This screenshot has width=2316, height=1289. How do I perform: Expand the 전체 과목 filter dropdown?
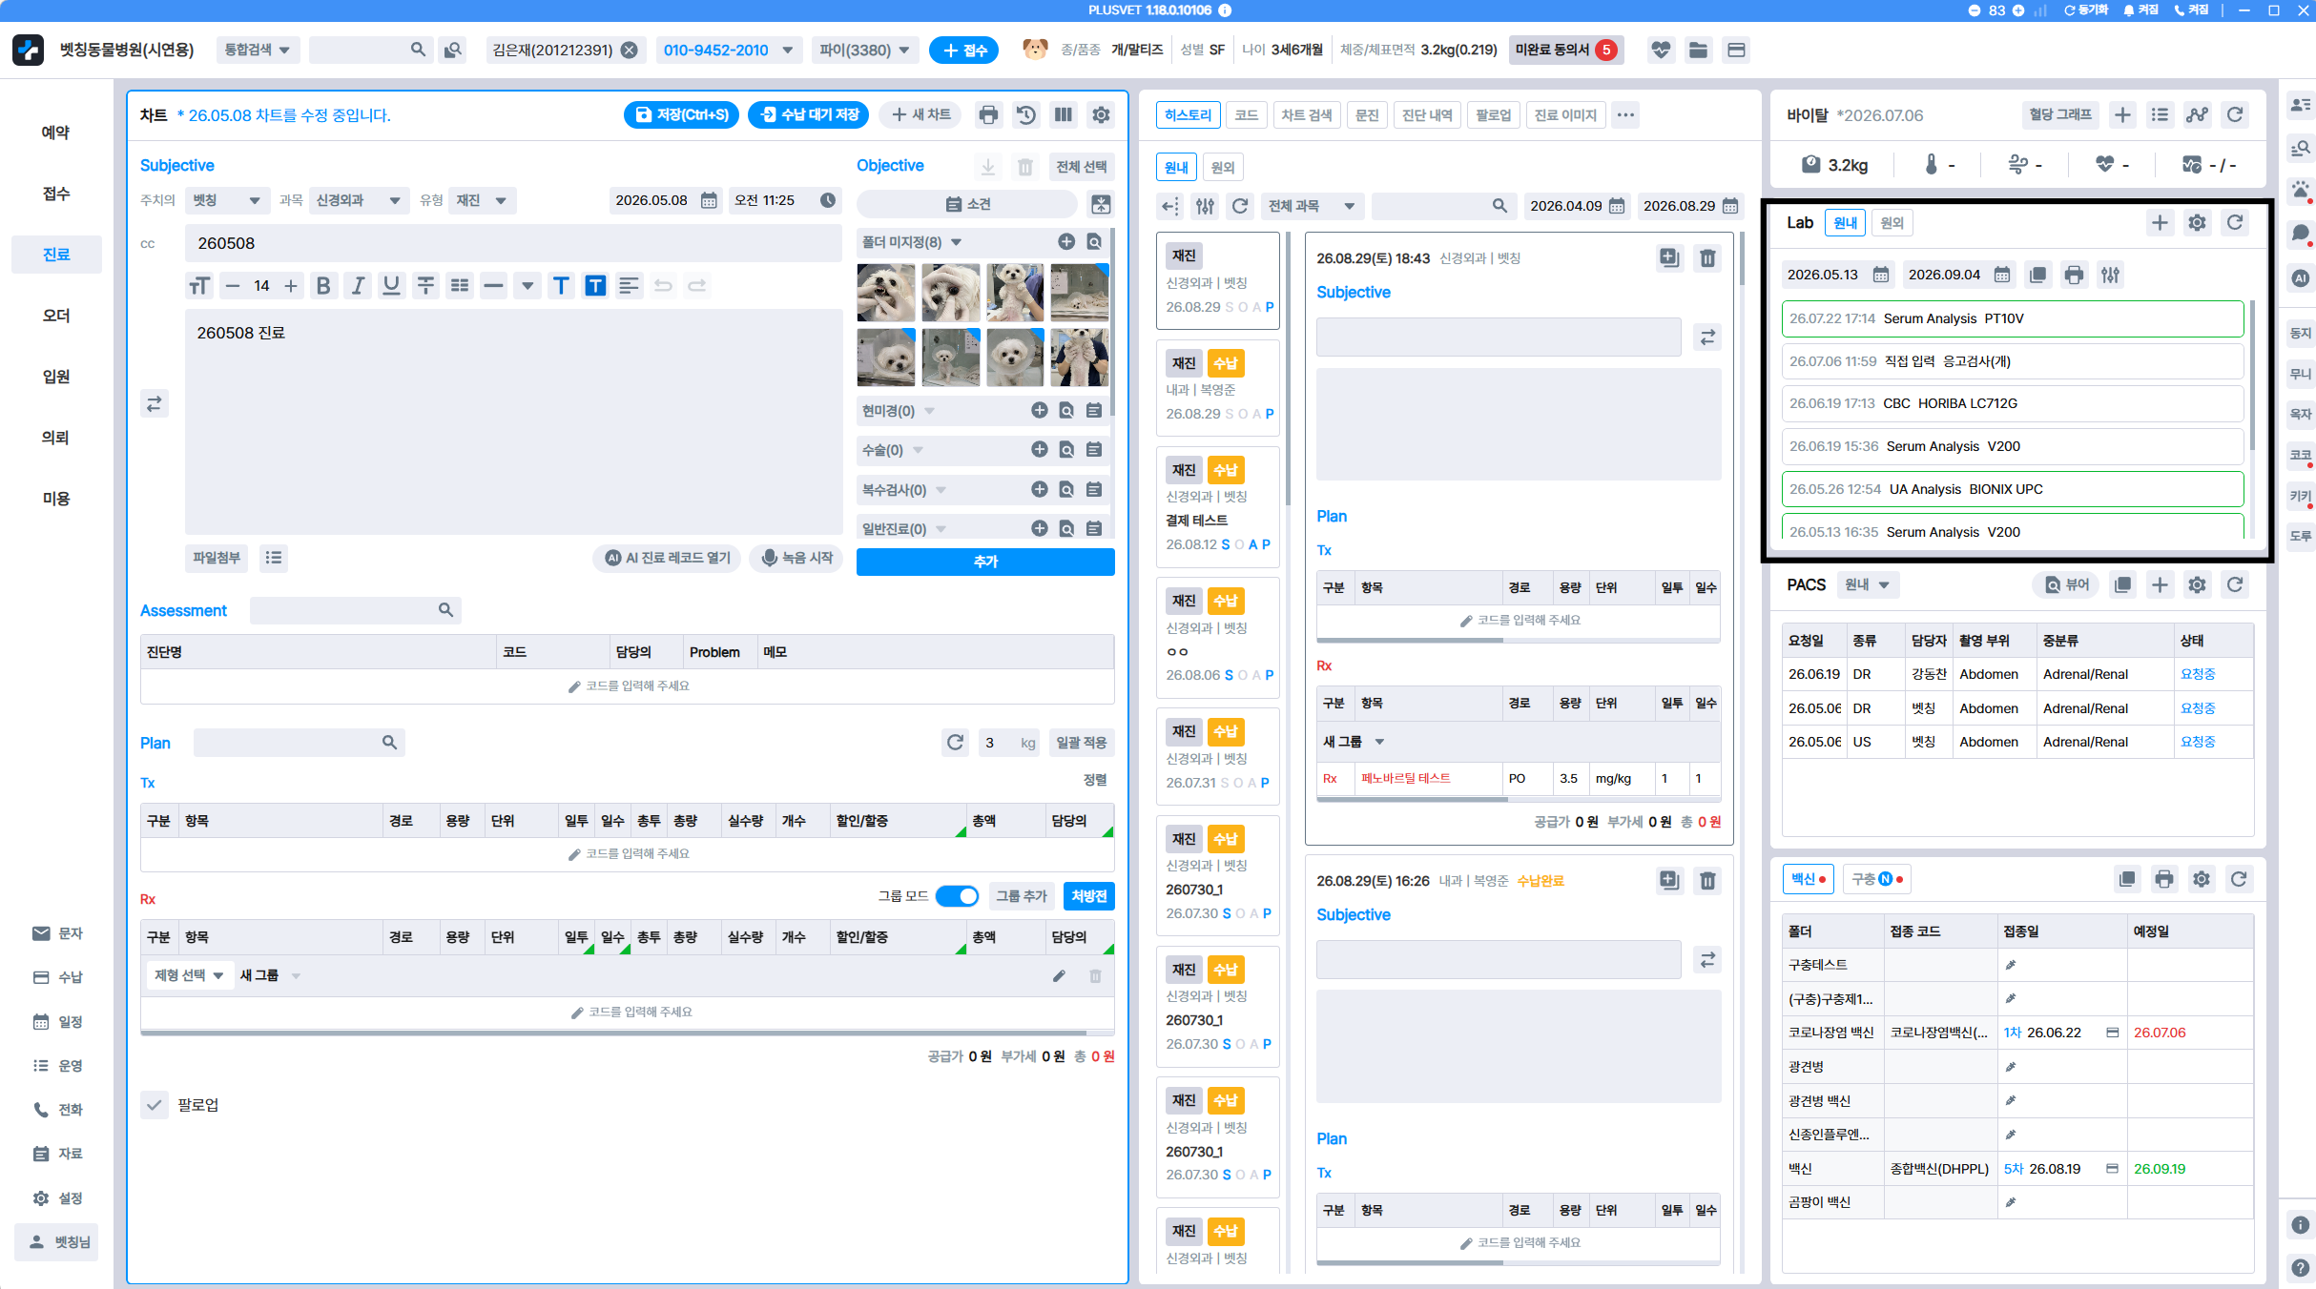(1312, 206)
